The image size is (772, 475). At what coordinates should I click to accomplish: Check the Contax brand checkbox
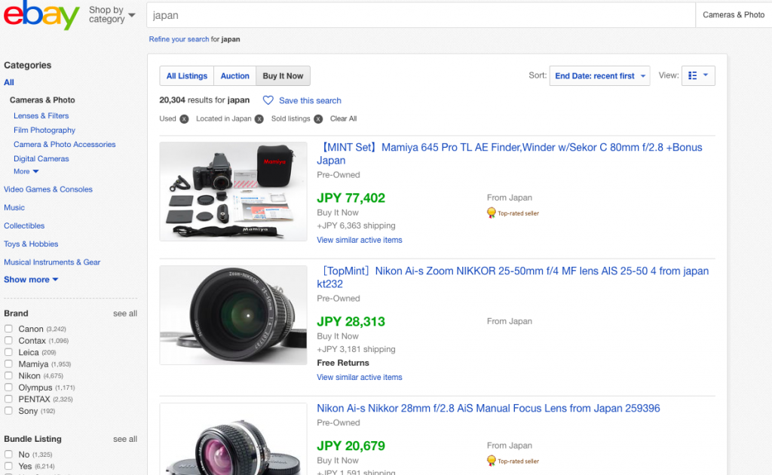[8, 340]
